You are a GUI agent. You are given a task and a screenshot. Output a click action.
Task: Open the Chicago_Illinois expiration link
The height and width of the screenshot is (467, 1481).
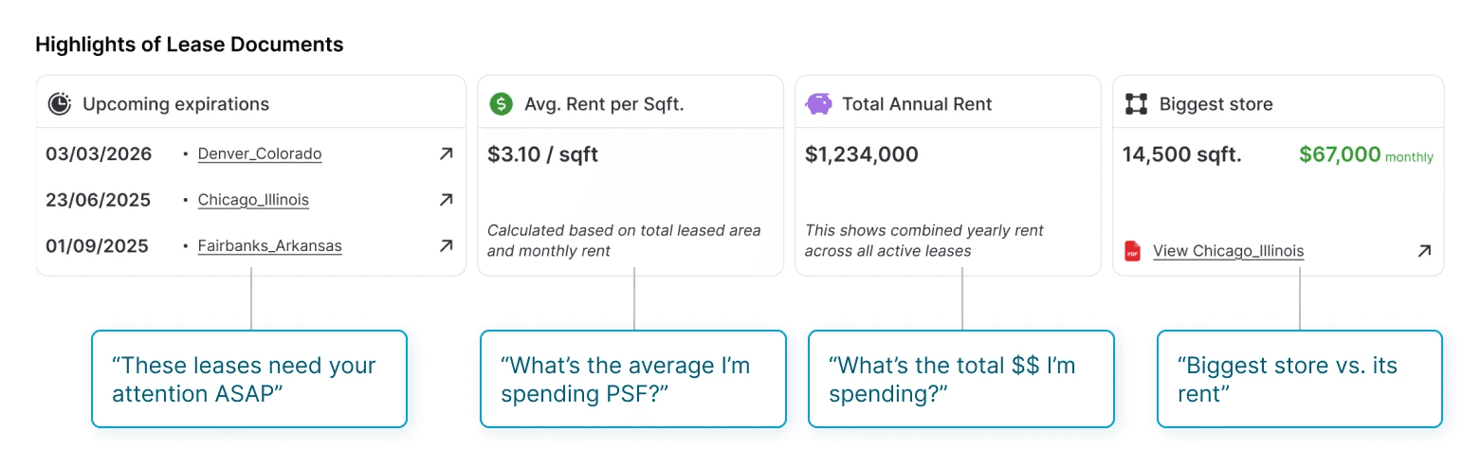(x=253, y=200)
